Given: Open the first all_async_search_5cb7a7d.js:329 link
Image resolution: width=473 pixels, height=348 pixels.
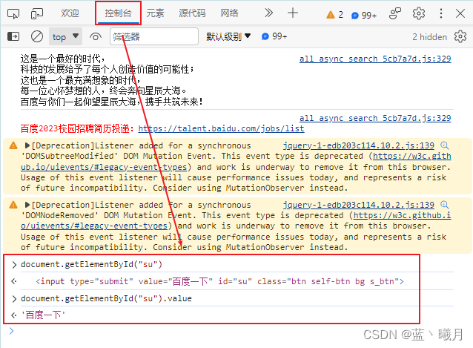Looking at the screenshot, I should [375, 59].
